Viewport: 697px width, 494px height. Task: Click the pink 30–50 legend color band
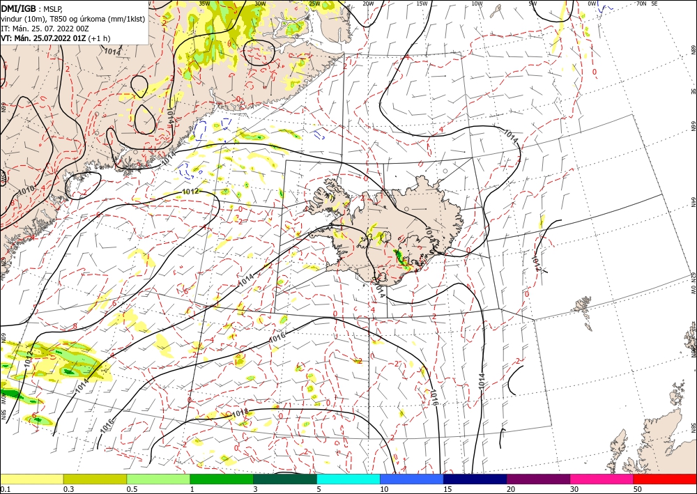click(602, 479)
